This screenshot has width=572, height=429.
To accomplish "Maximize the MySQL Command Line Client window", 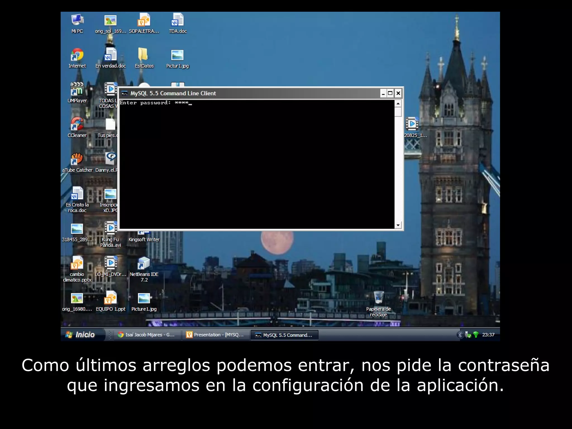I will (x=390, y=93).
